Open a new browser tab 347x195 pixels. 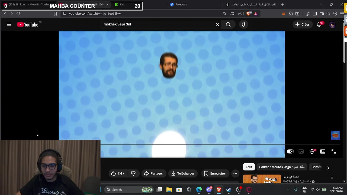pos(282,4)
